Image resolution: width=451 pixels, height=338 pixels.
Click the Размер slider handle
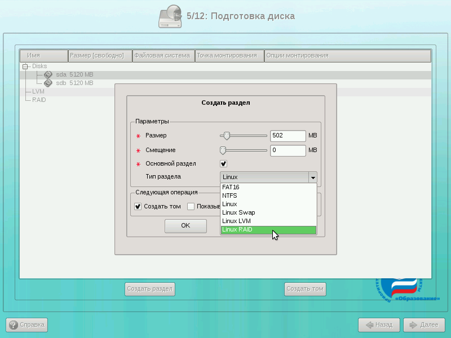pos(227,136)
